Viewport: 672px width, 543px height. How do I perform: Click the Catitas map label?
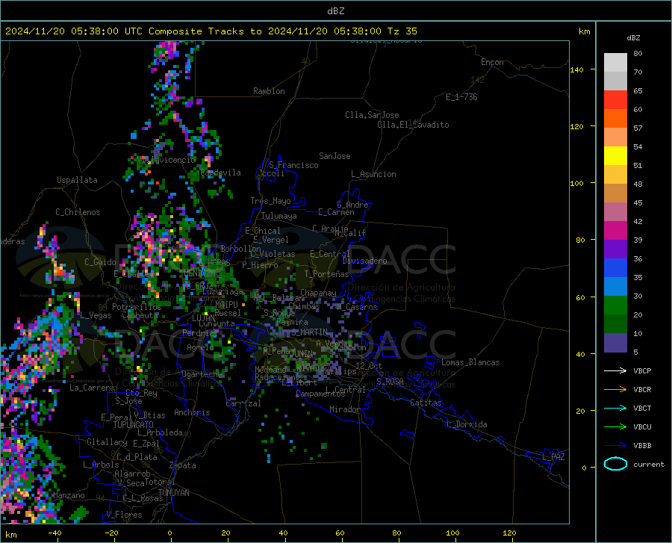pyautogui.click(x=426, y=403)
